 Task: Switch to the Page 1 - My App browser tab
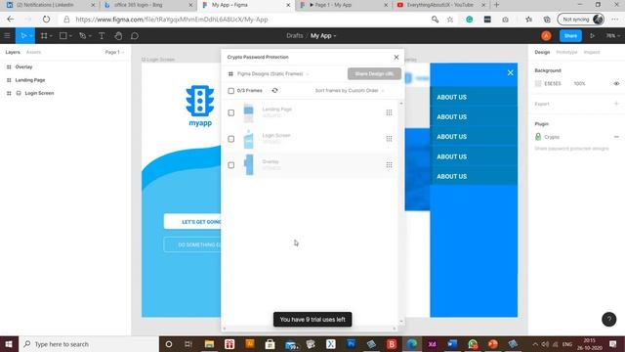point(343,5)
